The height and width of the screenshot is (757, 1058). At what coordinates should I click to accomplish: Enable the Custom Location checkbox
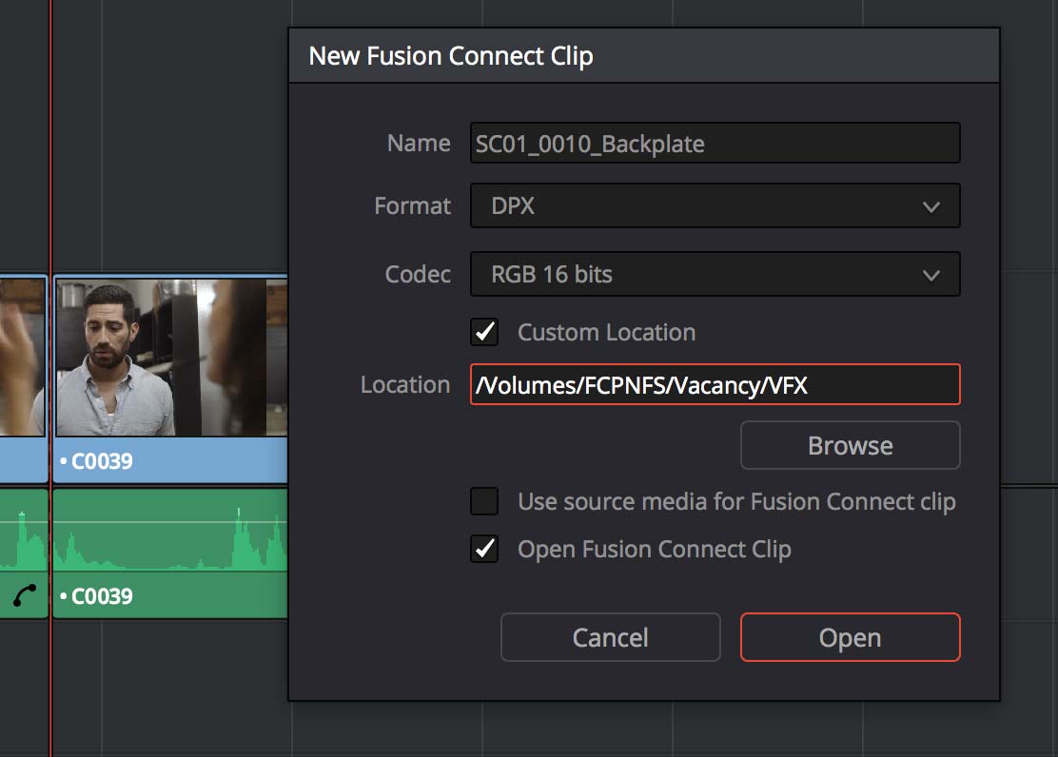tap(484, 332)
